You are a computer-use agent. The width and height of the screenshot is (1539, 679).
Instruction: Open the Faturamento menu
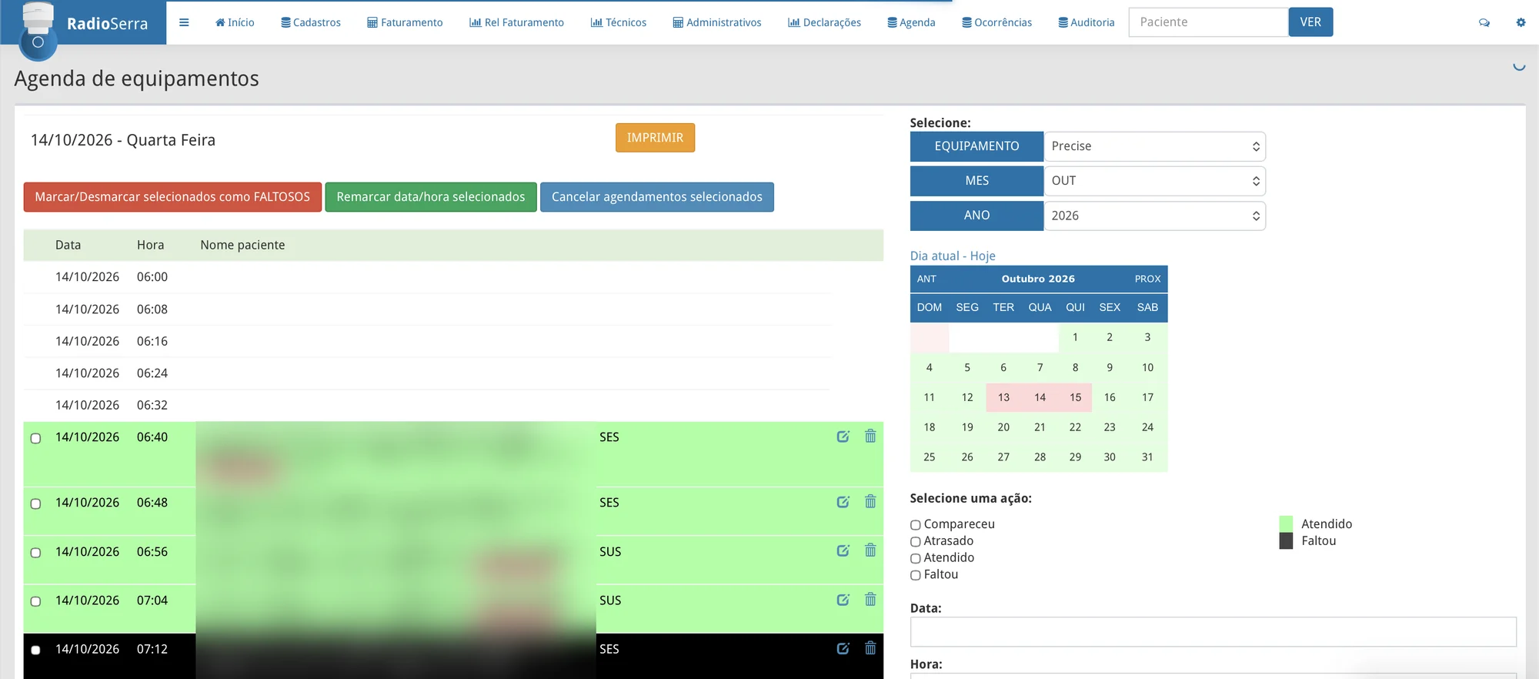pos(405,22)
